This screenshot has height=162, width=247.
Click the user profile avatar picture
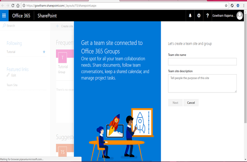tap(240, 15)
